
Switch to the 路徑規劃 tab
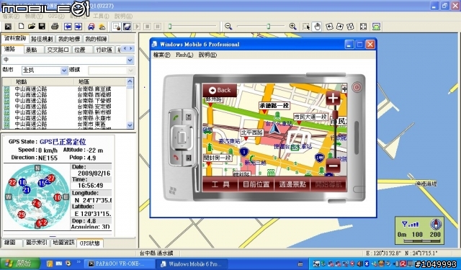(42, 39)
